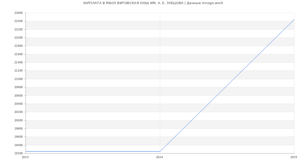Image resolution: width=307 pixels, height=166 pixels.
Task: Click the rising line segment between 2024 and 2025
Action: pos(227,86)
